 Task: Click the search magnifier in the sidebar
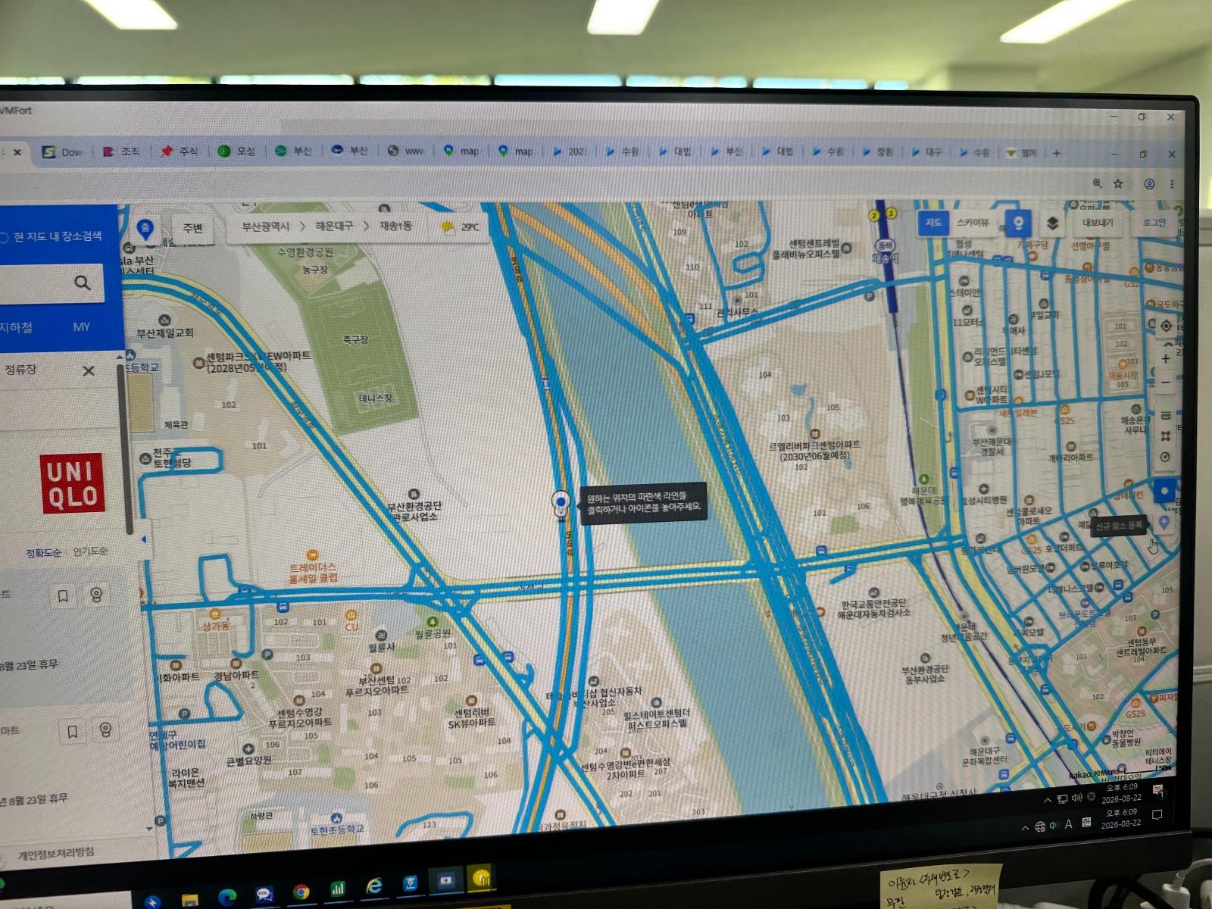point(82,283)
